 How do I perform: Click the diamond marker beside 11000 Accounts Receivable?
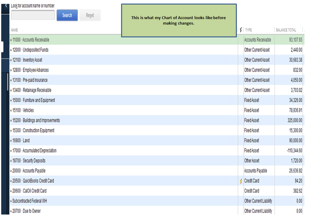[x=11, y=40]
